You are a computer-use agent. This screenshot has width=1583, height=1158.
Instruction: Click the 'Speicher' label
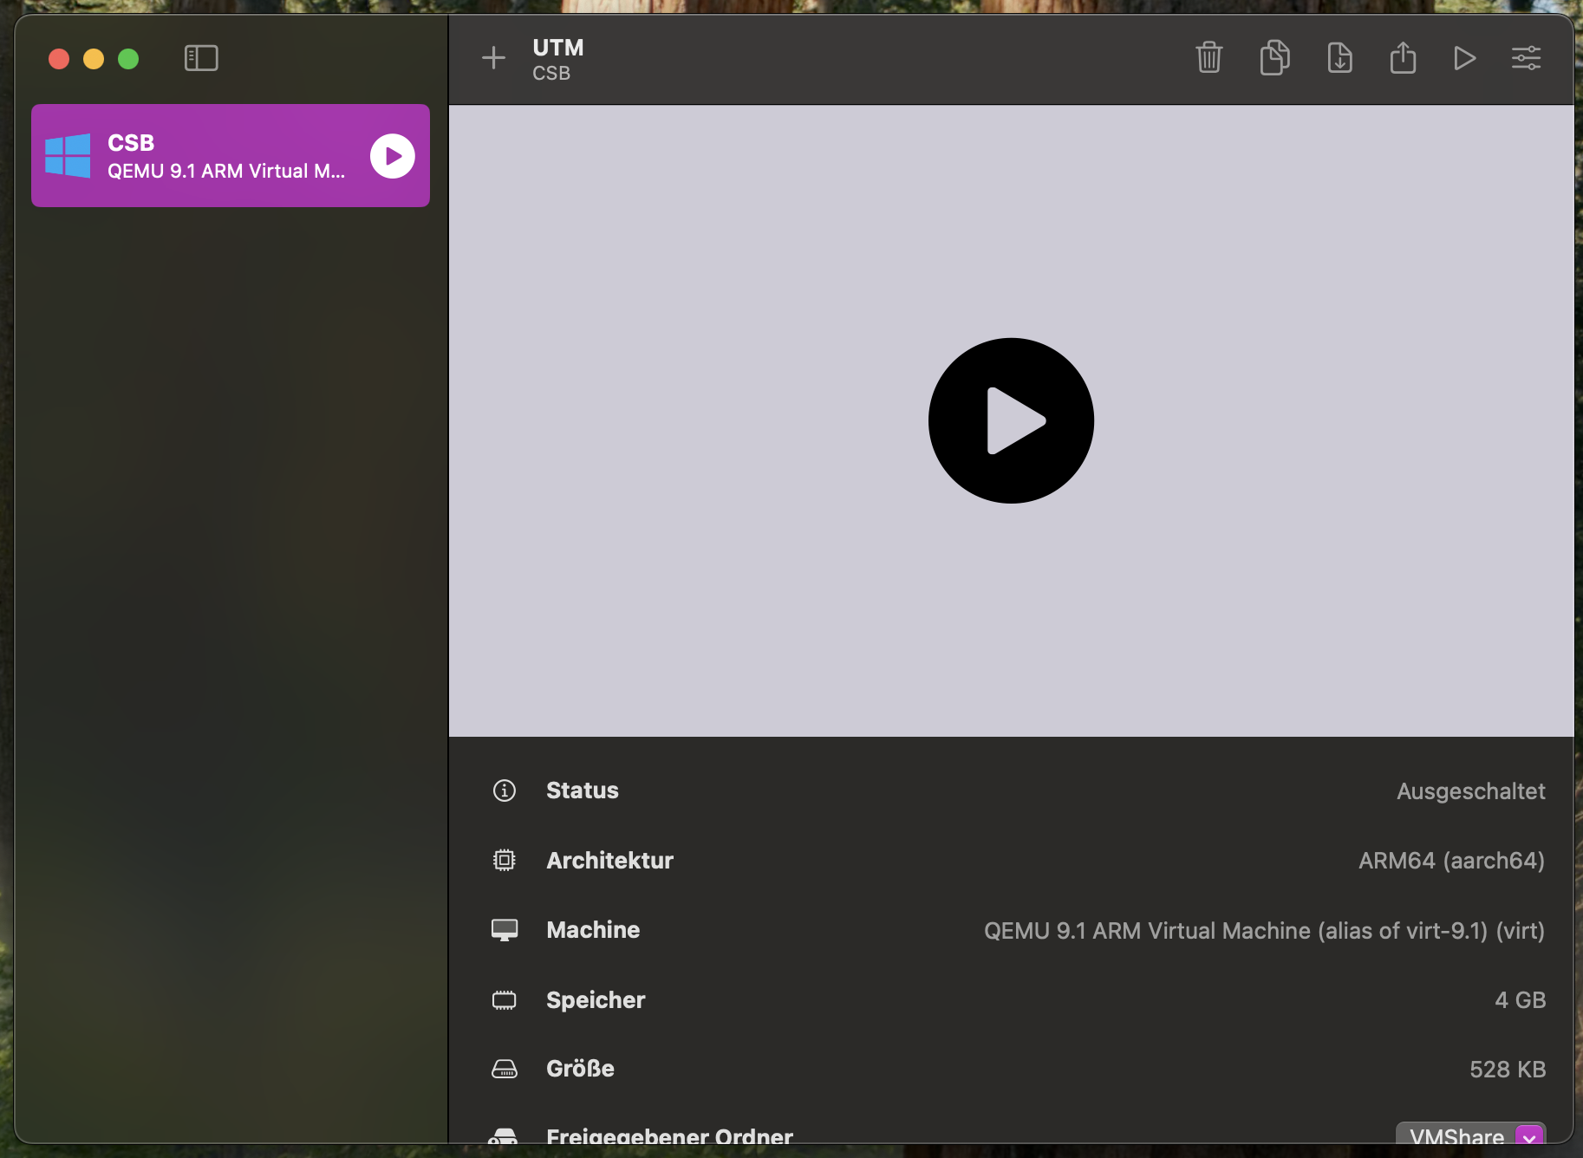click(596, 1000)
